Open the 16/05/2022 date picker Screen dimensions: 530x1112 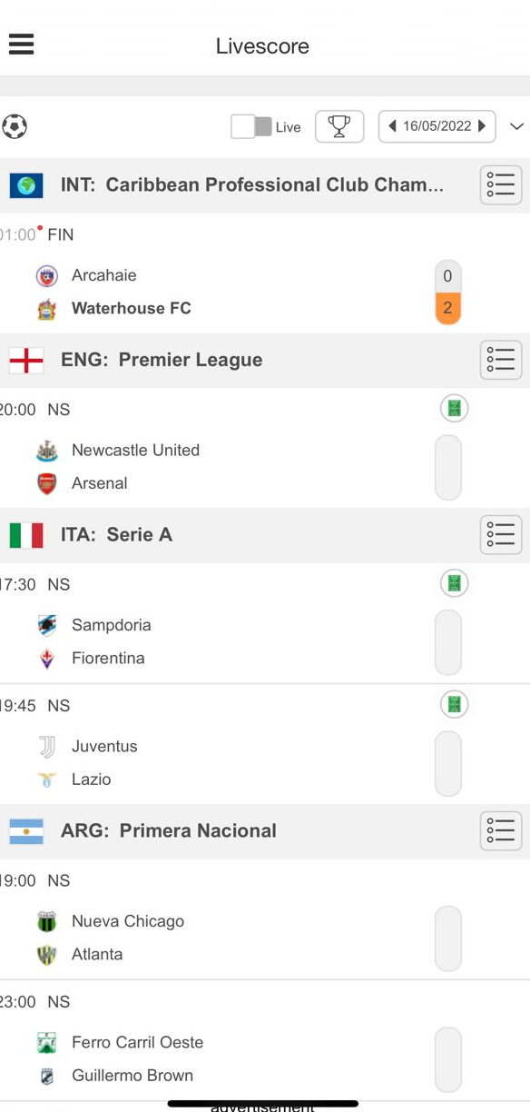click(437, 126)
